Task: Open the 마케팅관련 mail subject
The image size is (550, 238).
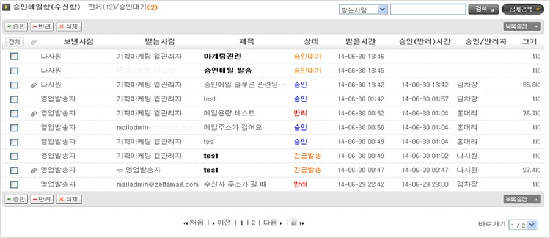Action: tap(222, 56)
